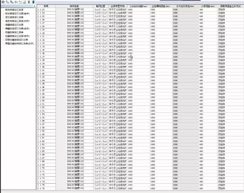Click the 荷载传递至立杆方式 cell in row 1.1.68
Screen dimensions: 244x193
(x=230, y=162)
